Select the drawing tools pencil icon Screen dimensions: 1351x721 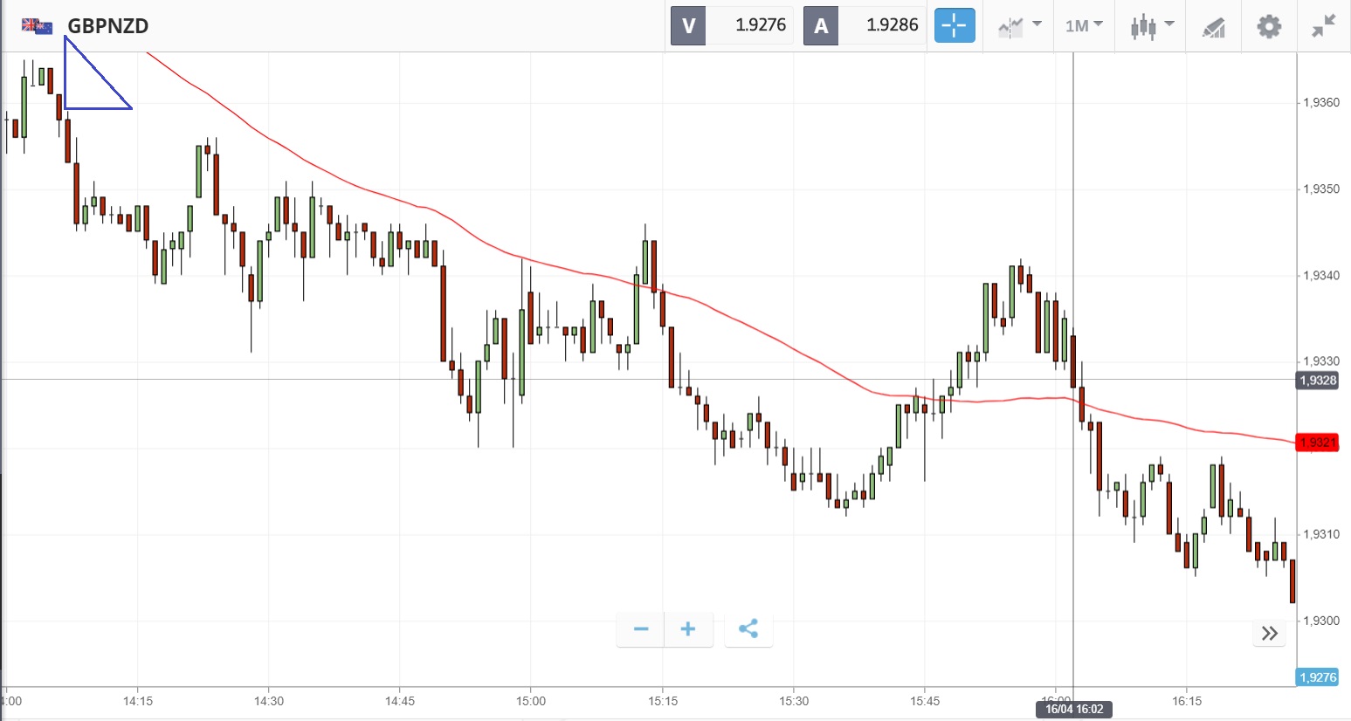click(1213, 27)
